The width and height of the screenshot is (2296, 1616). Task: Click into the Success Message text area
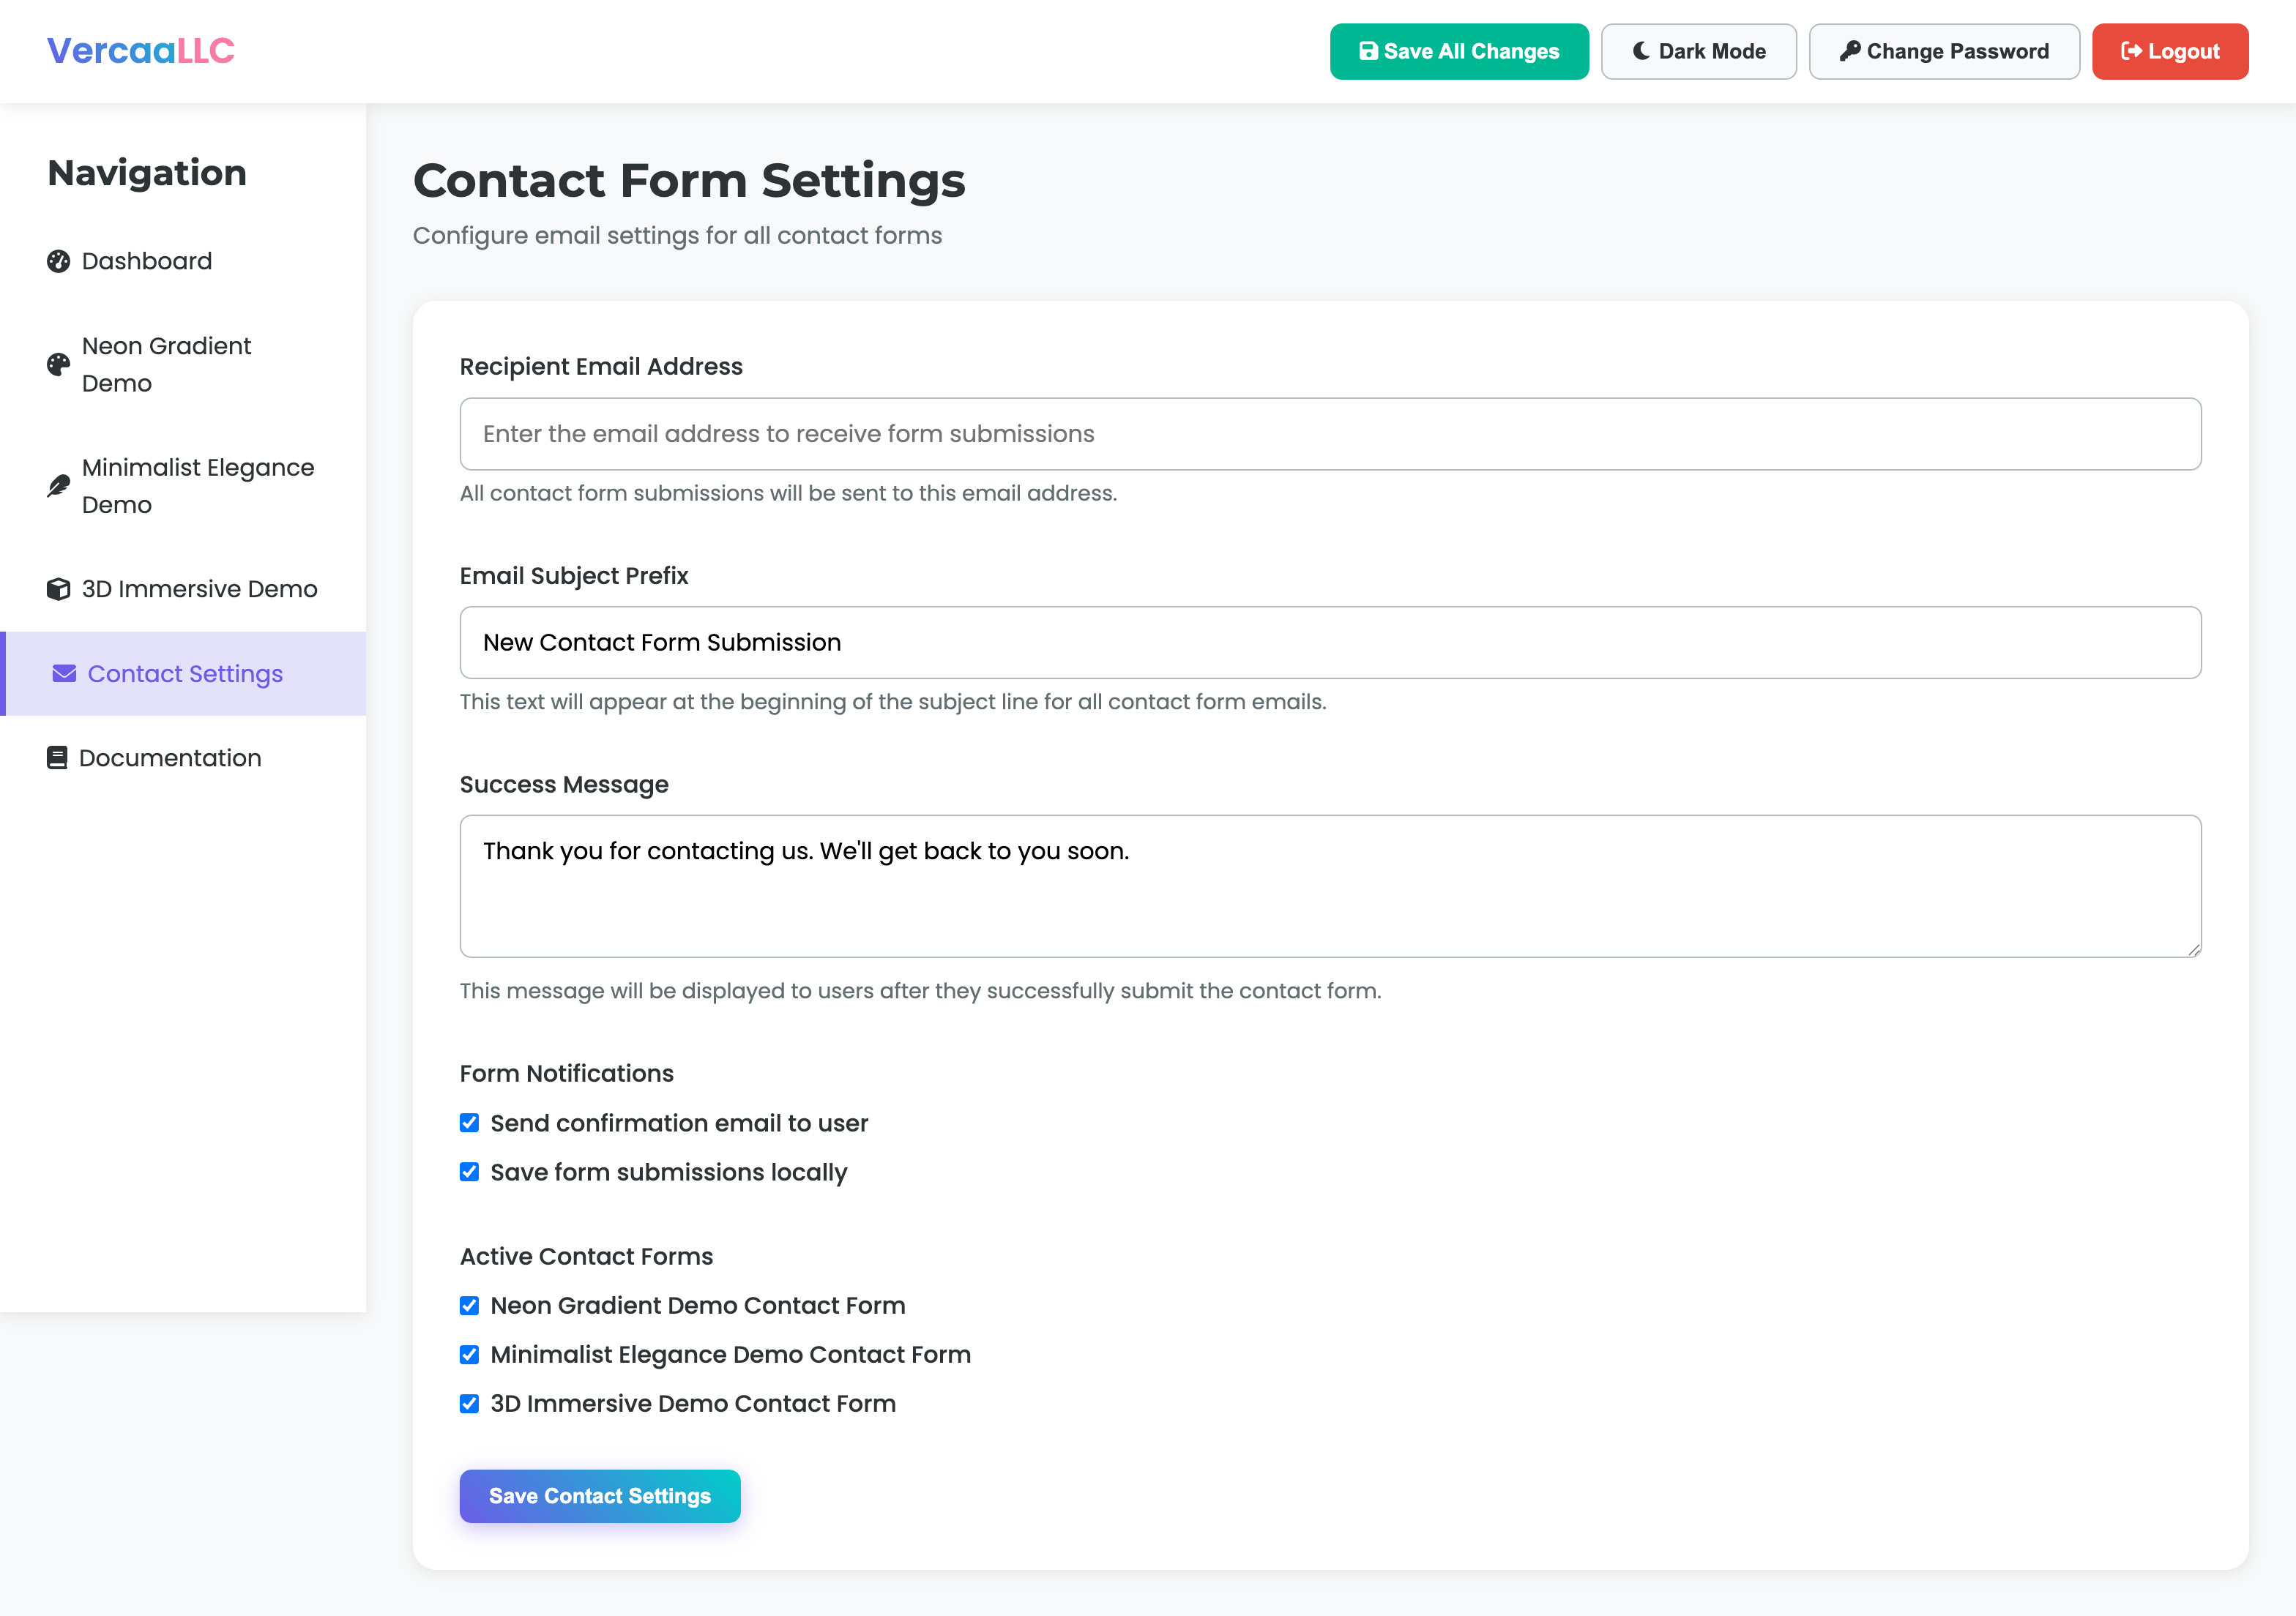[1330, 886]
